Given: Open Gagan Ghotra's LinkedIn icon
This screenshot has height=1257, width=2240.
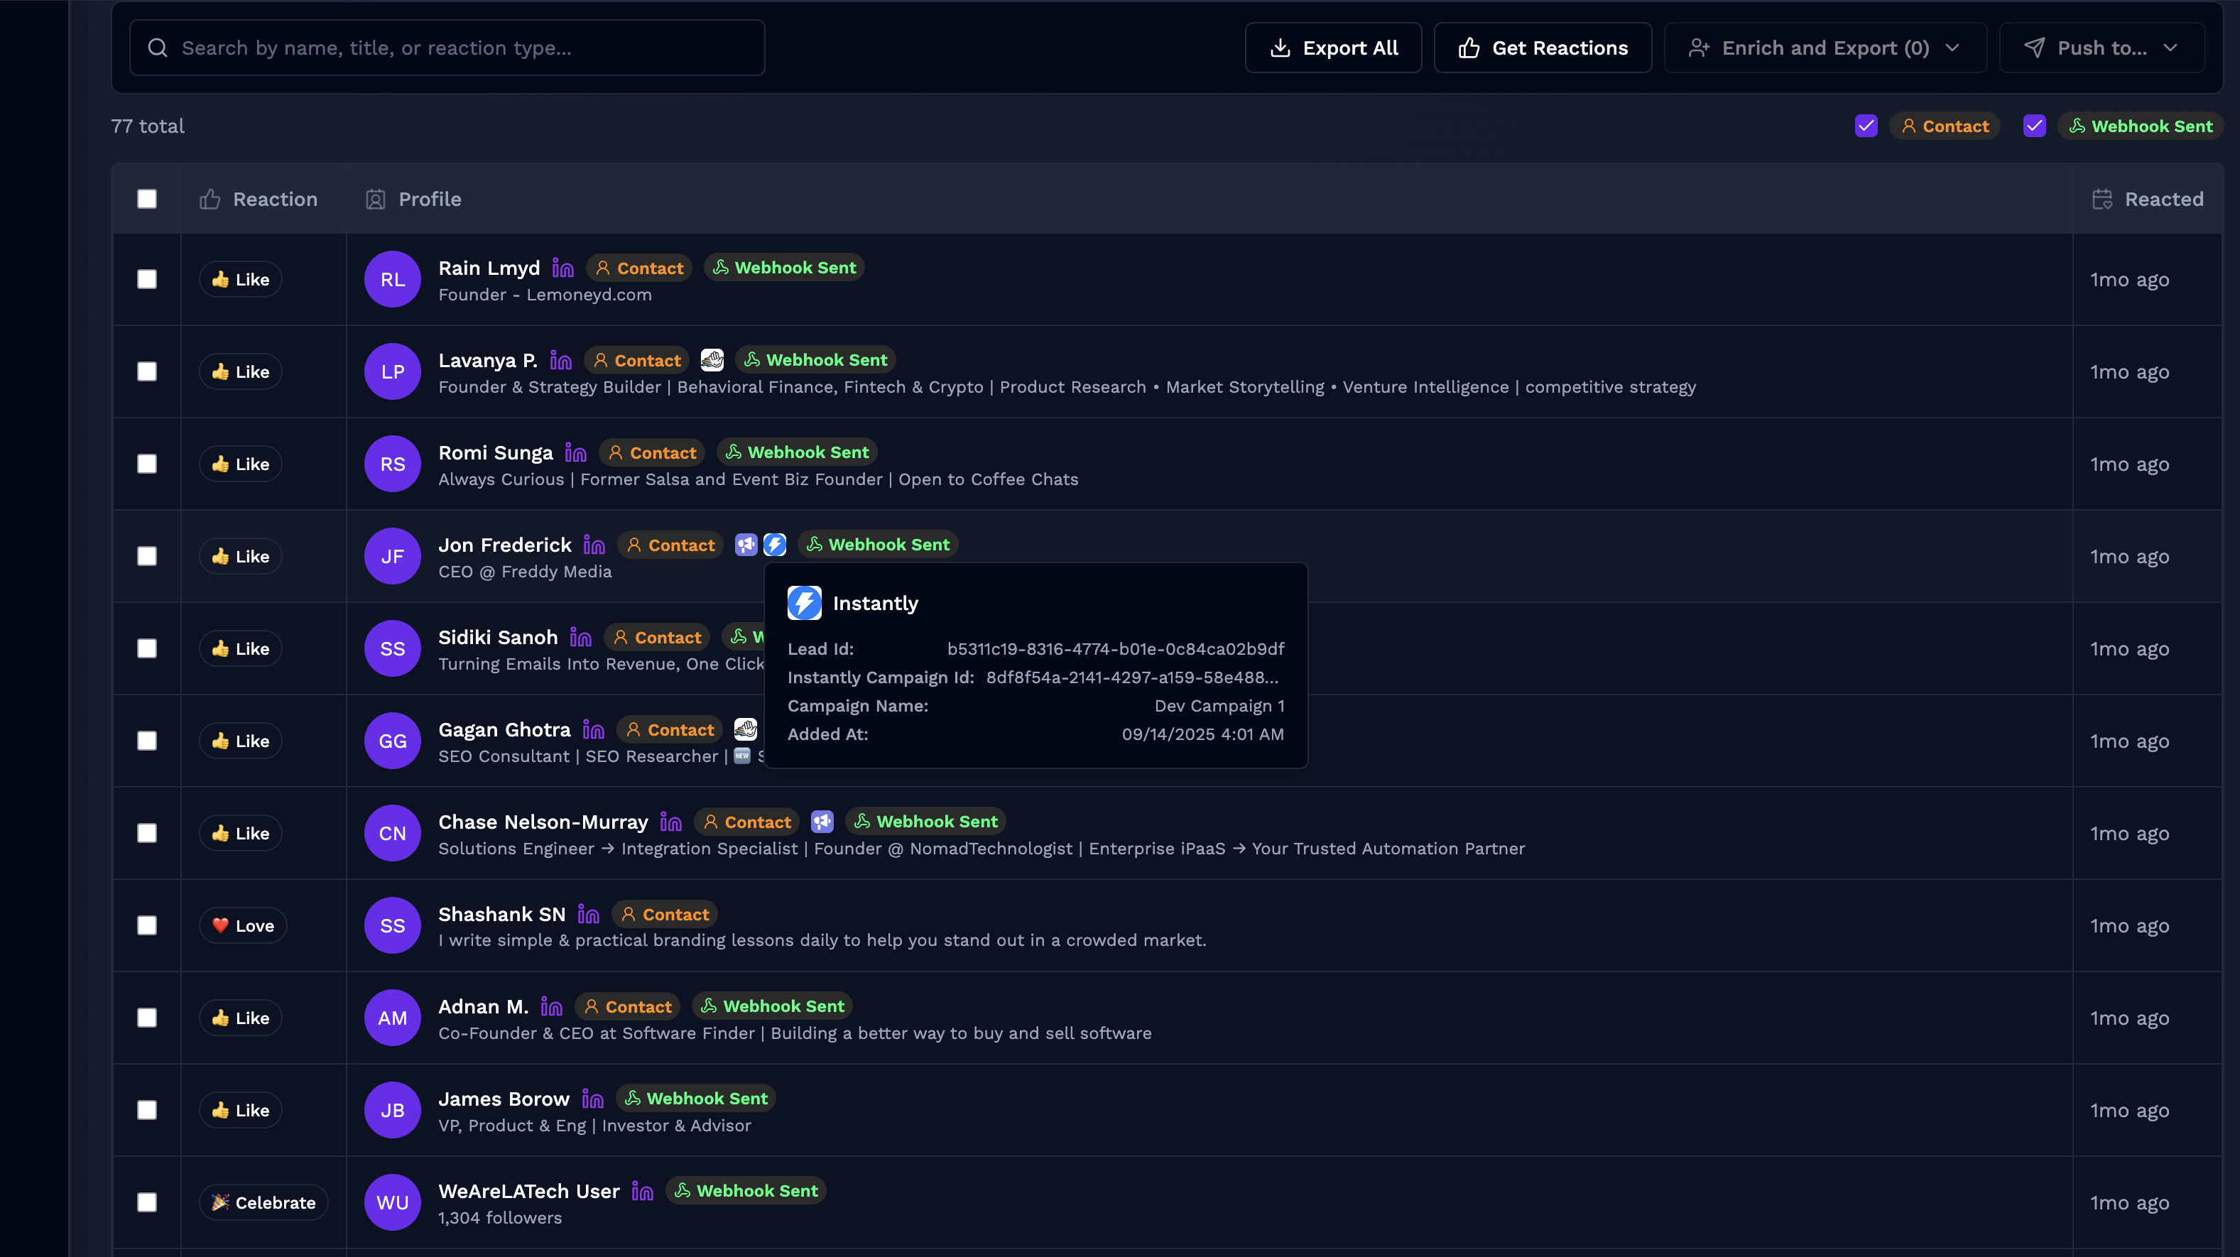Looking at the screenshot, I should [x=593, y=730].
